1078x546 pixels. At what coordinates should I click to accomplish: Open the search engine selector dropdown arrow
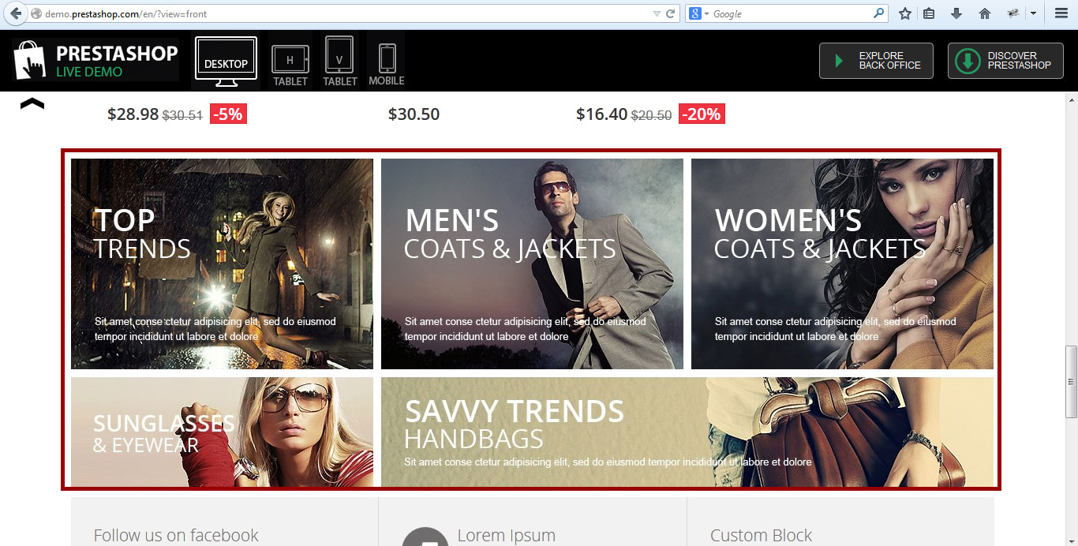tap(706, 13)
